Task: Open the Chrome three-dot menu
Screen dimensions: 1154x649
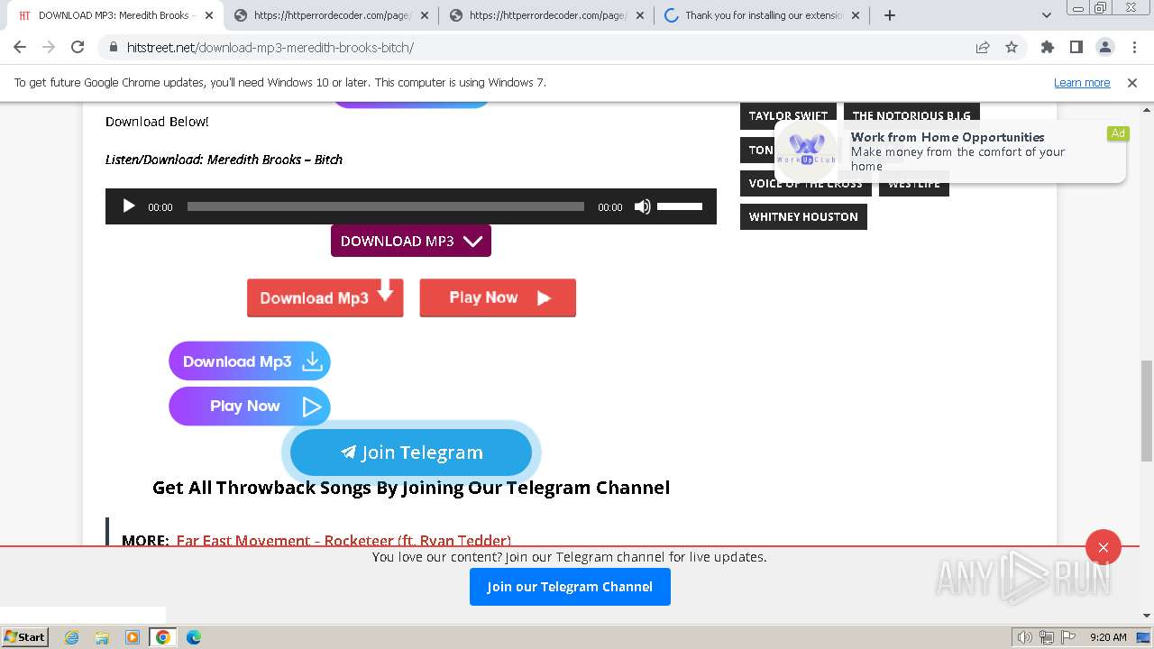Action: [1134, 47]
